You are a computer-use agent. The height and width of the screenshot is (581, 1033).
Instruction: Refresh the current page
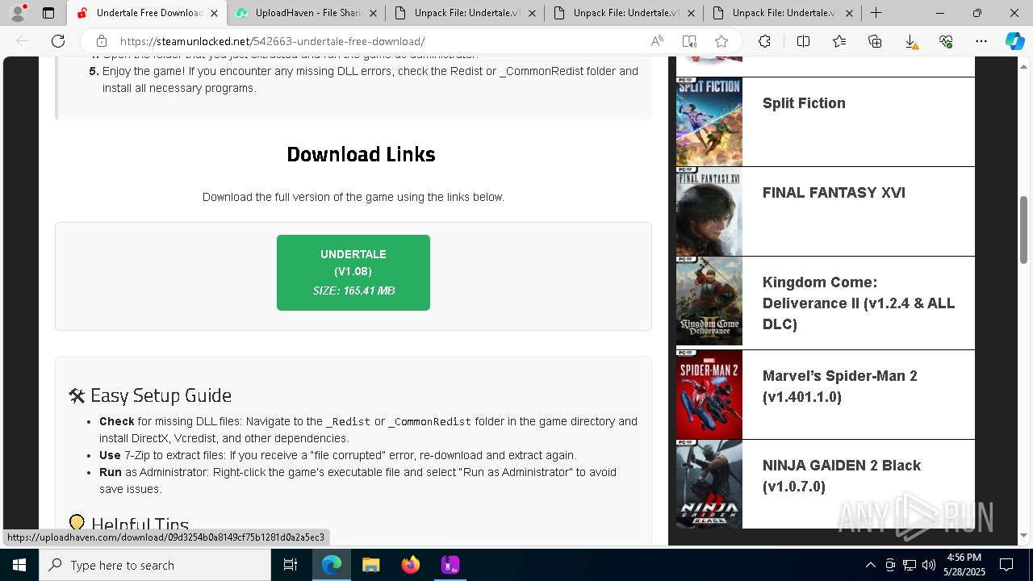[x=58, y=41]
